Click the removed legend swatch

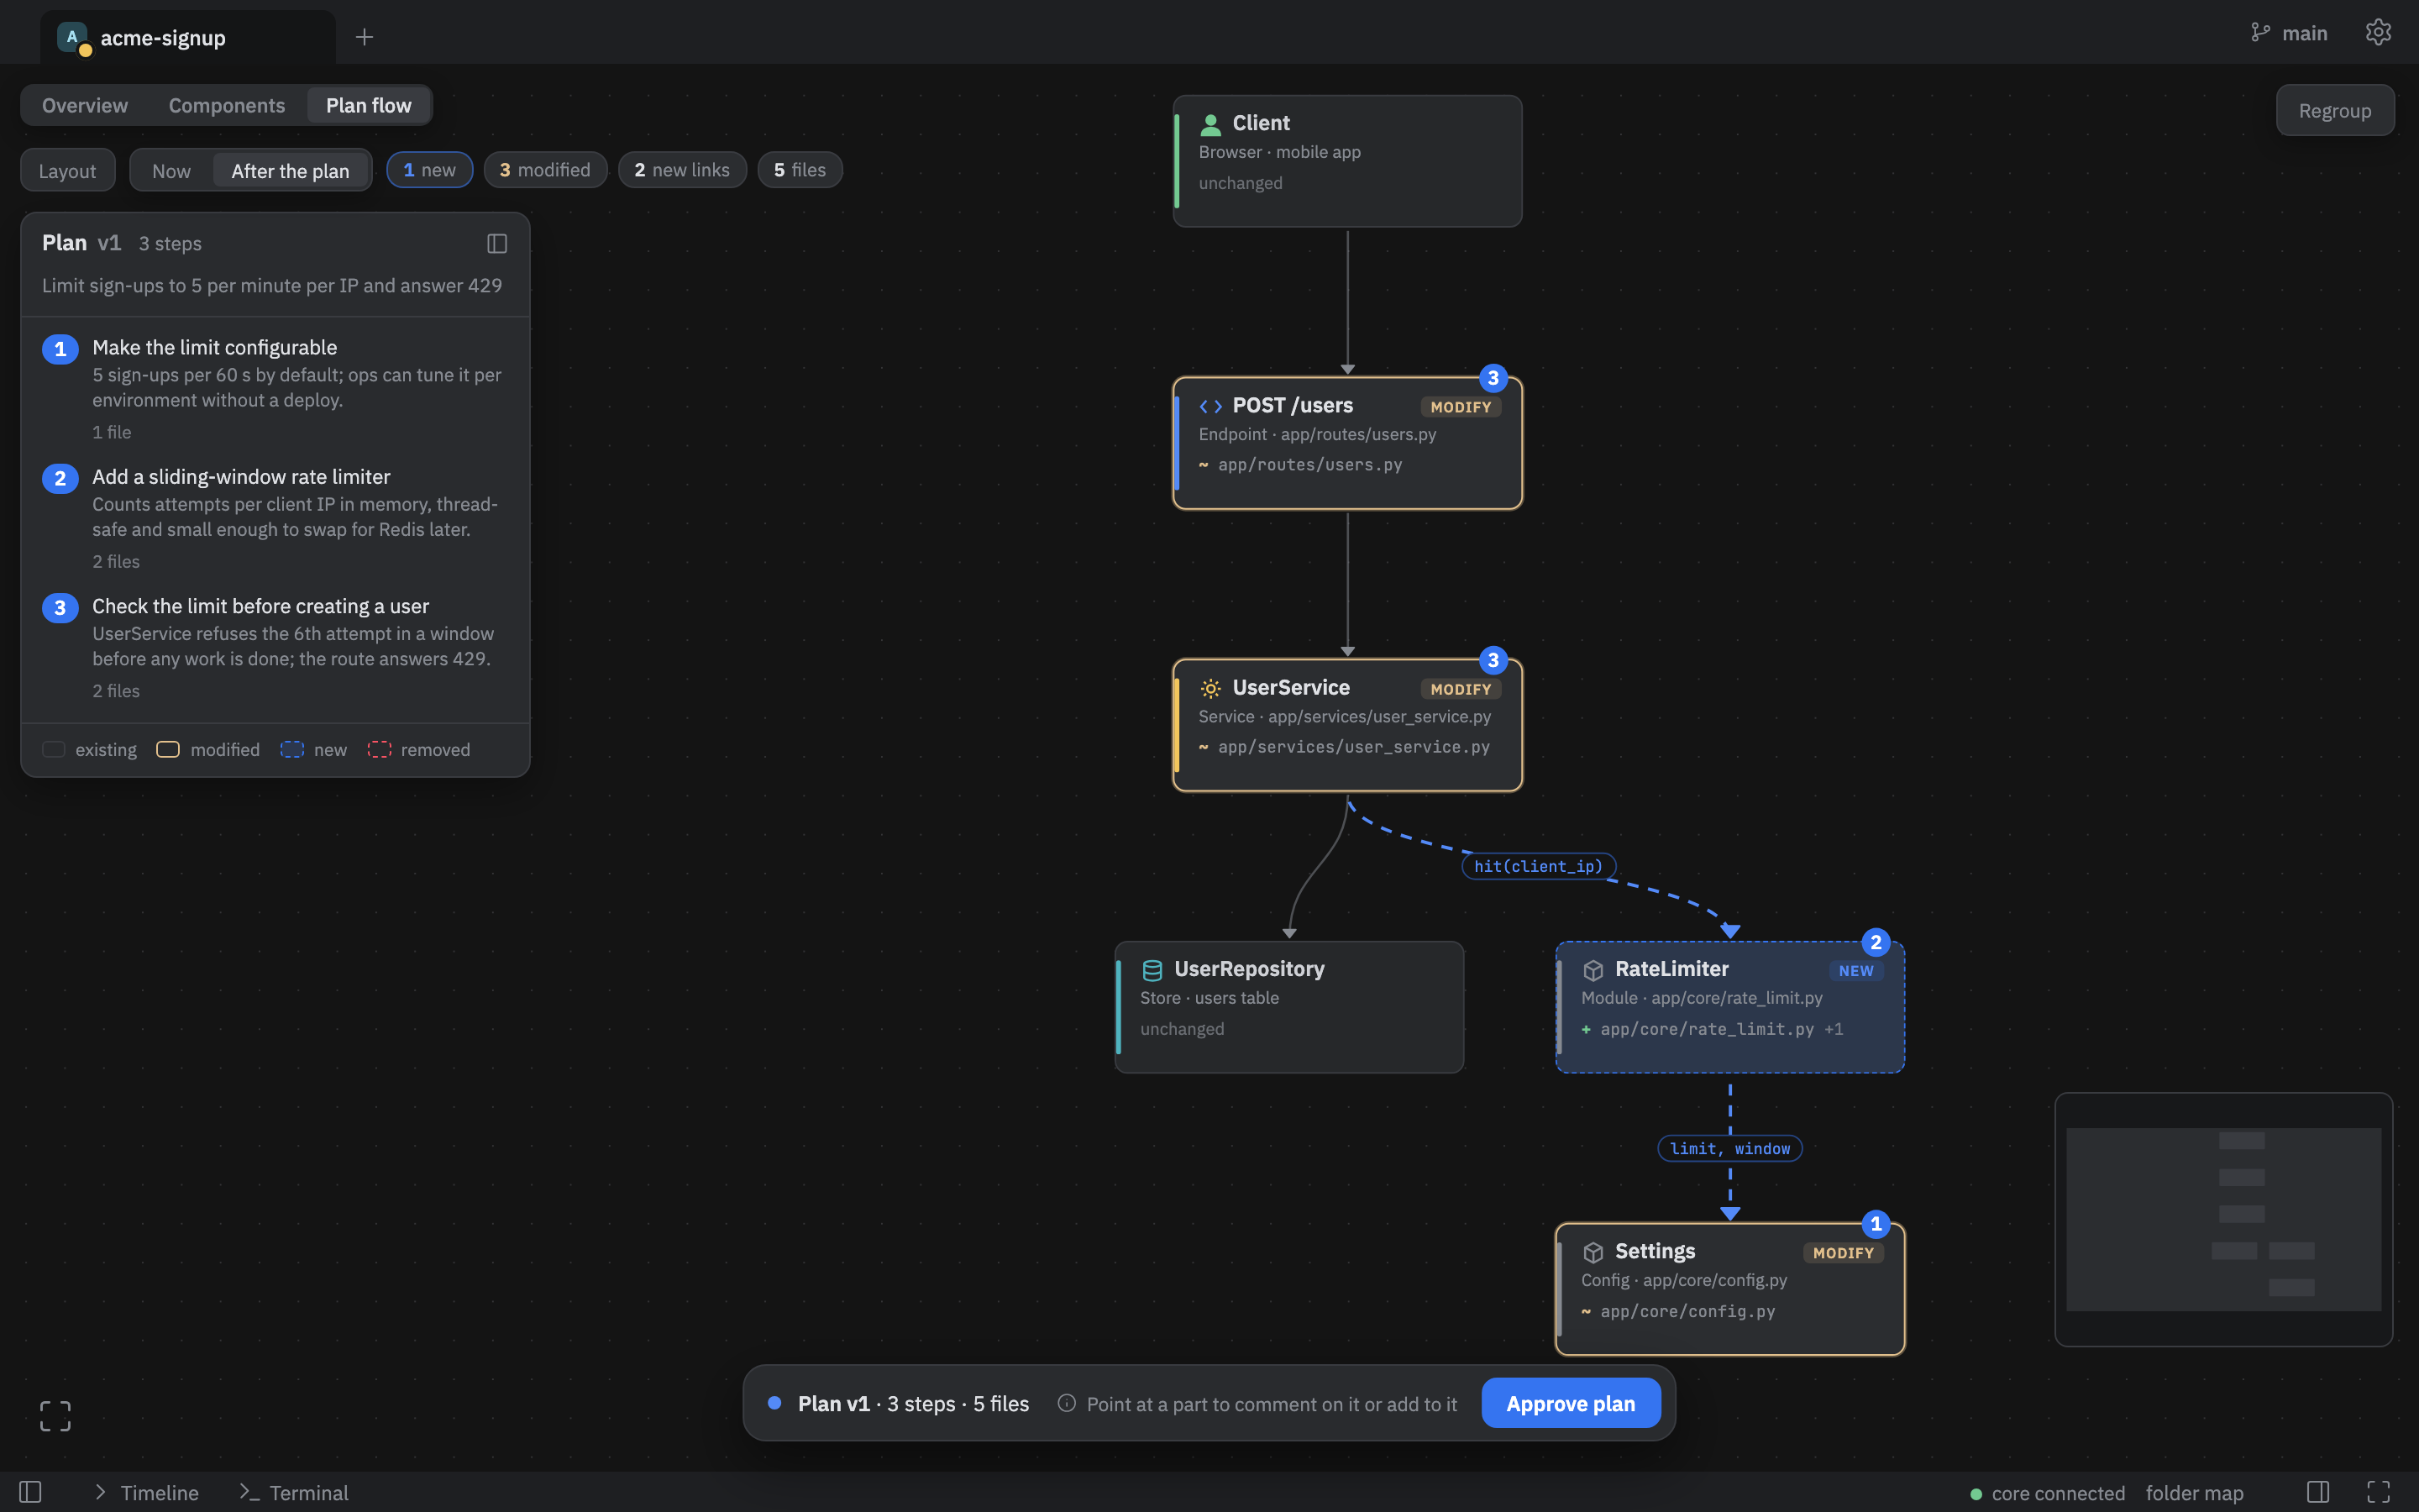point(379,749)
